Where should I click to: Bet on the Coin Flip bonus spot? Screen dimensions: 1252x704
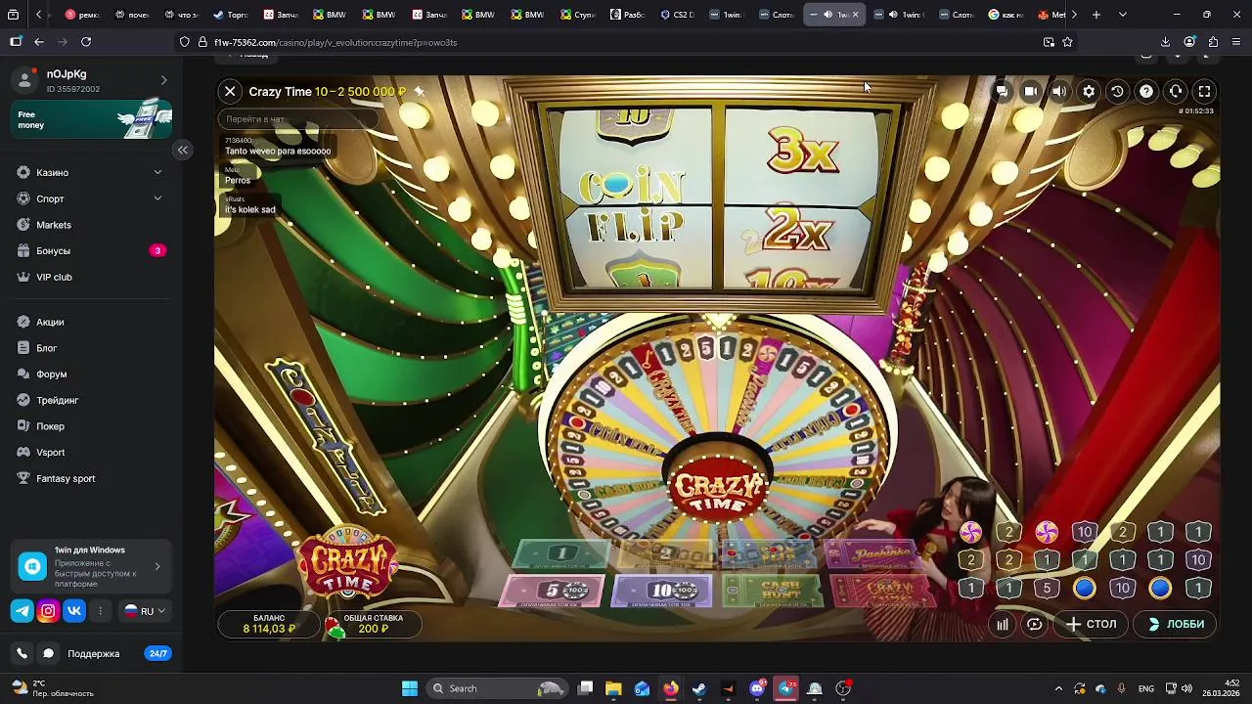click(769, 554)
